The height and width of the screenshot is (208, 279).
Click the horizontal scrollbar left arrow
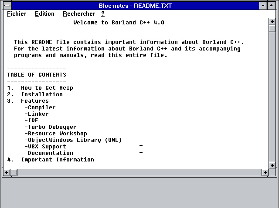pyautogui.click(x=7, y=173)
